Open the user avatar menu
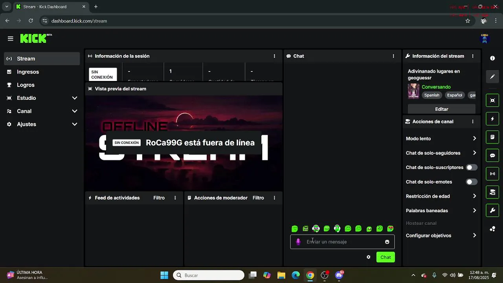Image resolution: width=503 pixels, height=283 pixels. point(485,38)
